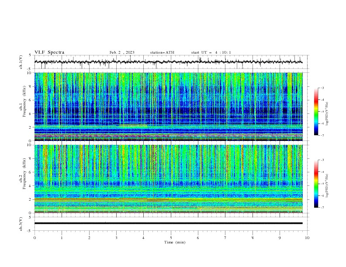The width and height of the screenshot is (346, 267).
Task: Click the ch.2 PSD color bar
Action: point(316,184)
